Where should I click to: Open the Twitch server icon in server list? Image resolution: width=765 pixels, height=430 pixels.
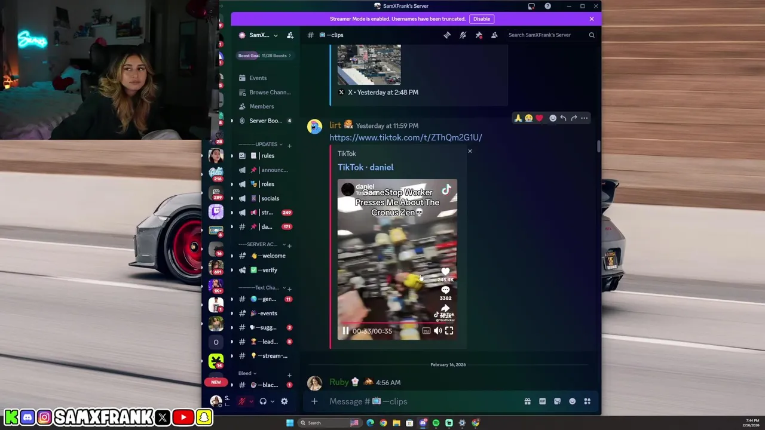click(216, 211)
